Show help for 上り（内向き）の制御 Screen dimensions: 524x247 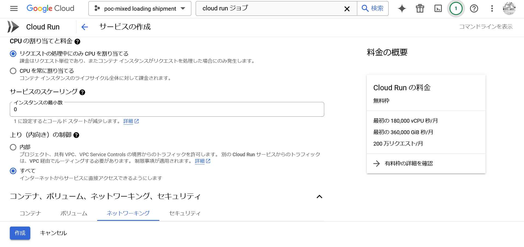(76, 135)
